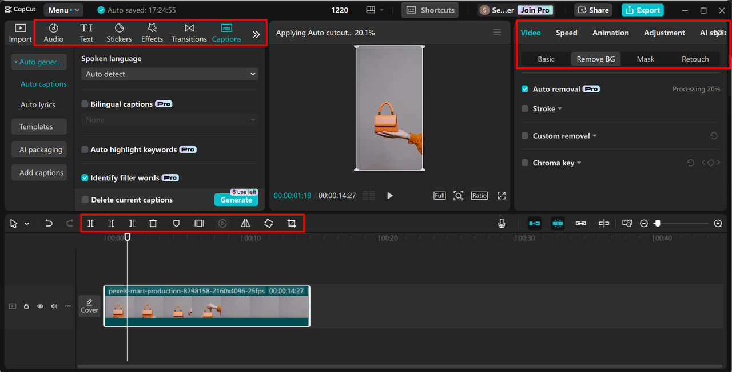
Task: Click the timeline zoom out icon
Action: 644,224
